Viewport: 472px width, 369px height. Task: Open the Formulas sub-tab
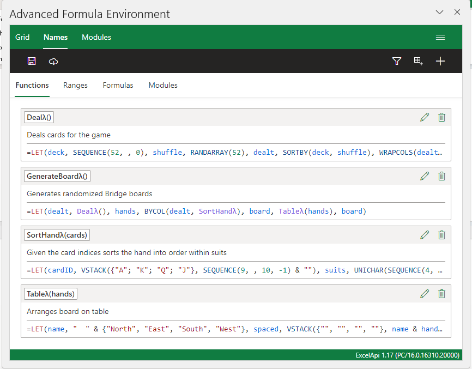118,86
